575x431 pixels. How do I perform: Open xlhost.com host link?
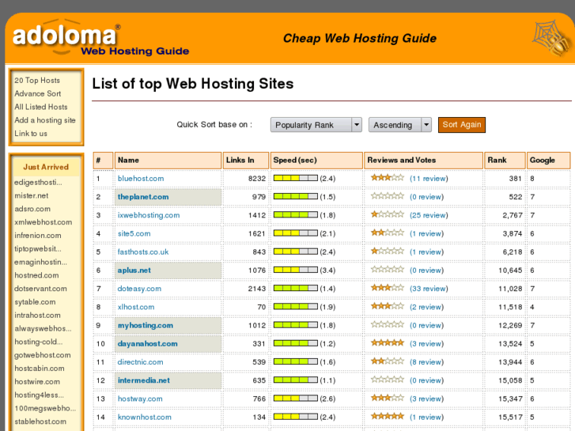click(x=136, y=307)
